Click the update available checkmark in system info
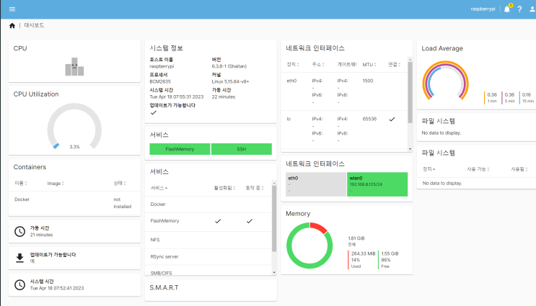Screen dimensions: 536x306 (x=154, y=112)
